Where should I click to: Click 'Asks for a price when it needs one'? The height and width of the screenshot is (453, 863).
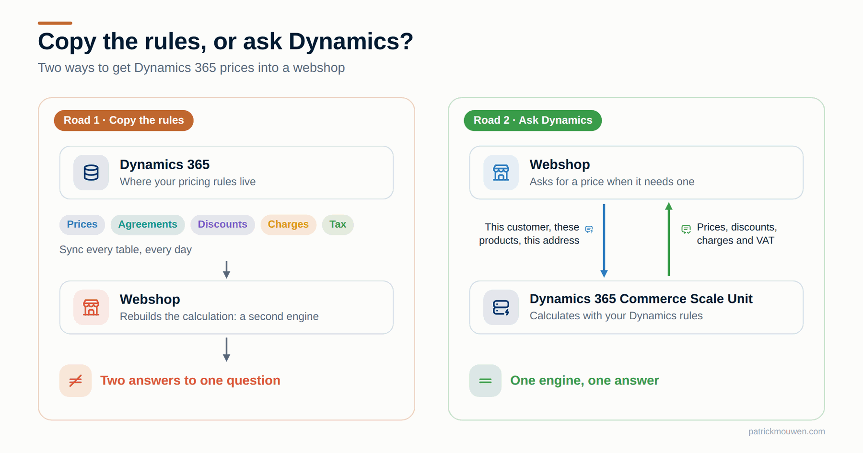point(612,182)
